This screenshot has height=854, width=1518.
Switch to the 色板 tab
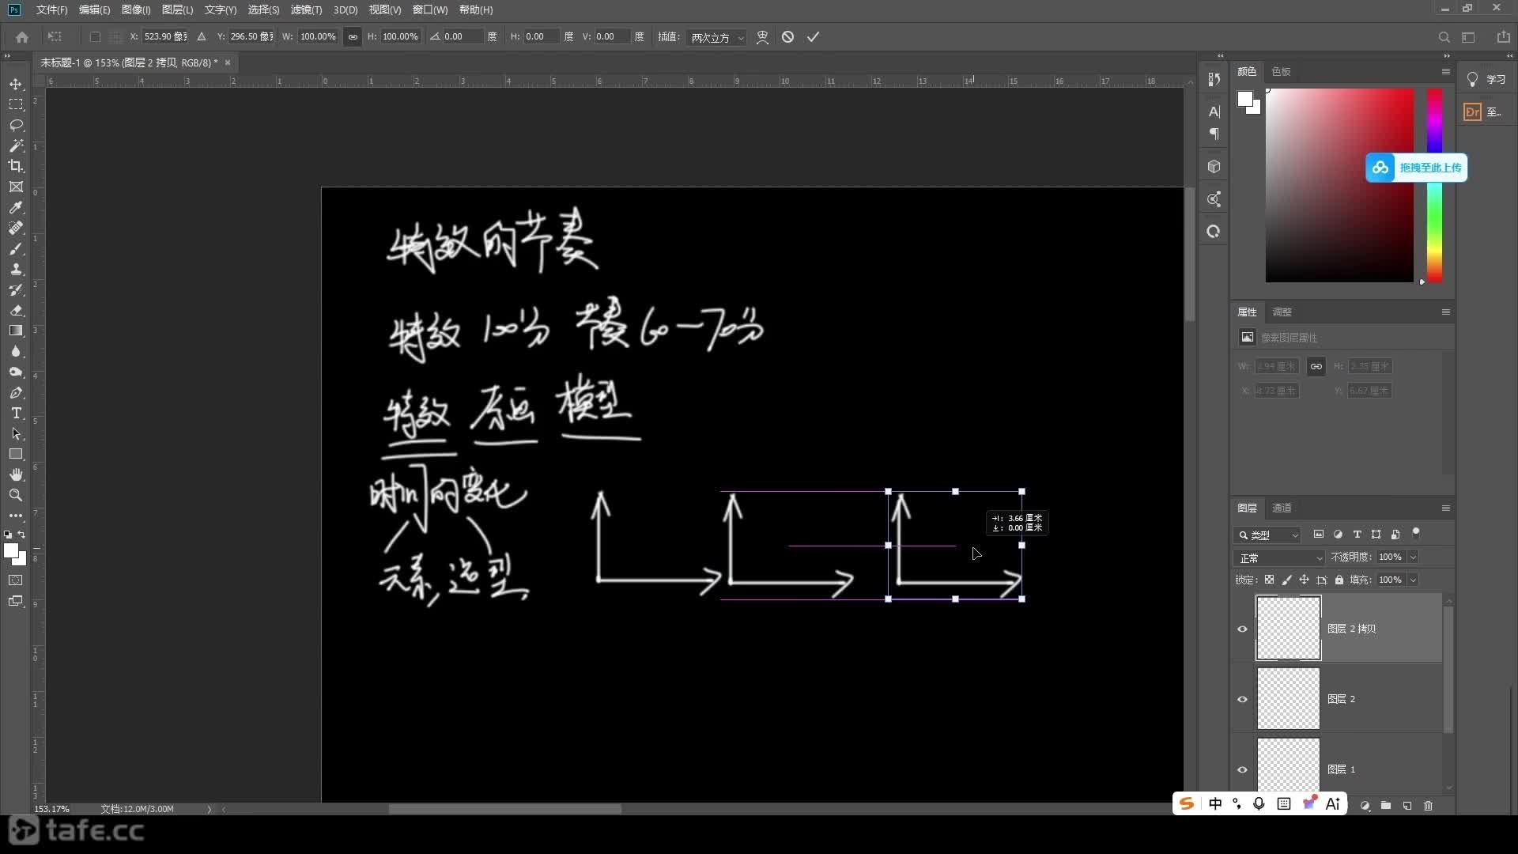pyautogui.click(x=1281, y=71)
